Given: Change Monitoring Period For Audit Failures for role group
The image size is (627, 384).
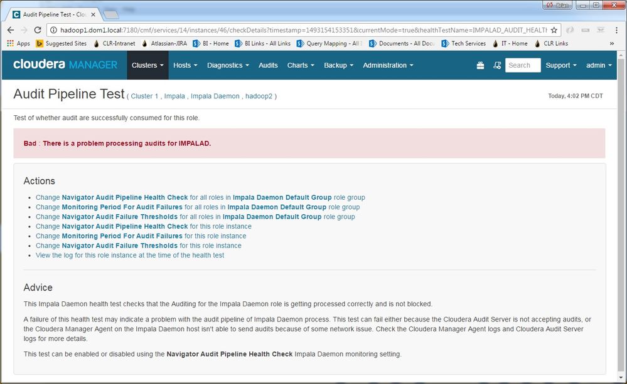Looking at the screenshot, I should [198, 207].
